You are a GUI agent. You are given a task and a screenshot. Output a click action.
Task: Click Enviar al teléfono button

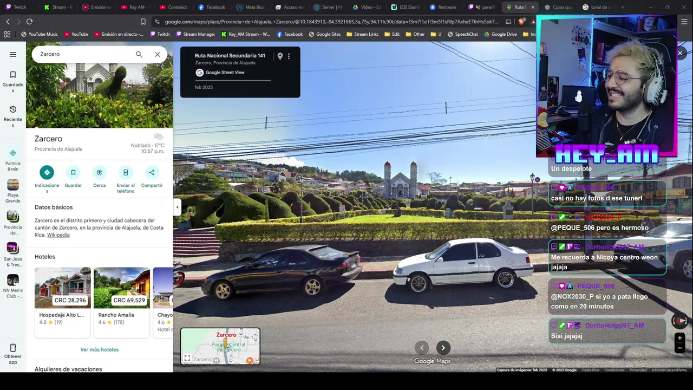[x=126, y=172]
